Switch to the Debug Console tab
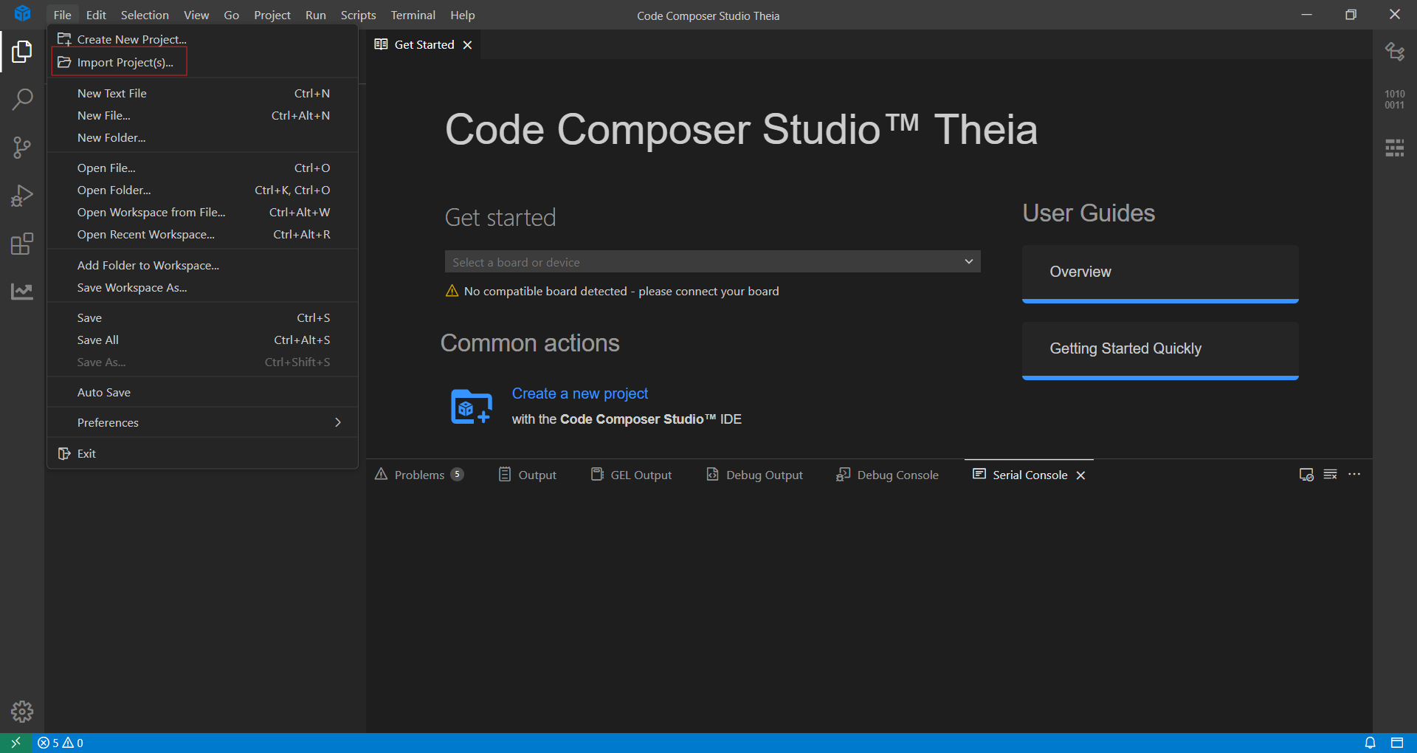Image resolution: width=1417 pixels, height=753 pixels. pyautogui.click(x=888, y=475)
